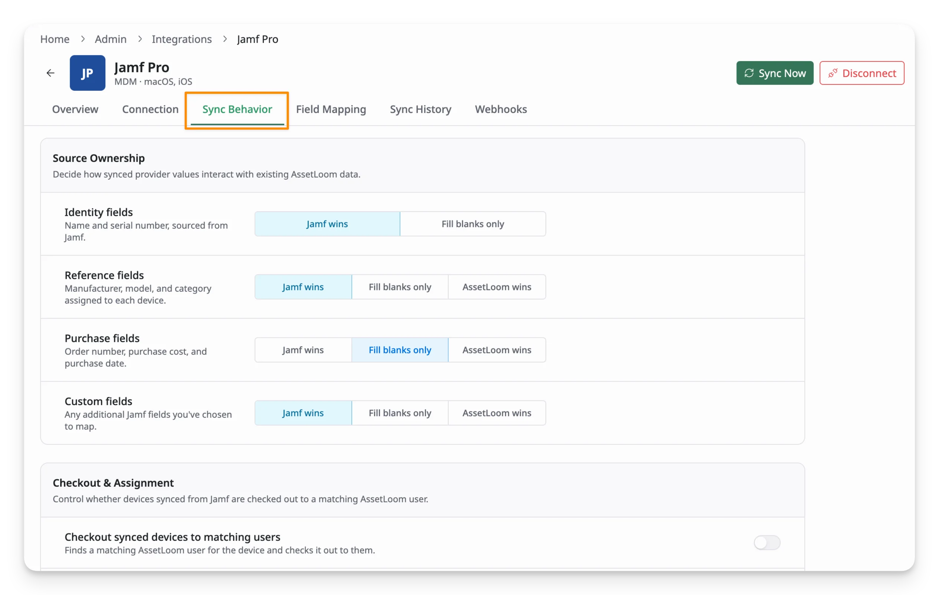
Task: Select AssetLoom wins for Custom fields
Action: [x=497, y=413]
